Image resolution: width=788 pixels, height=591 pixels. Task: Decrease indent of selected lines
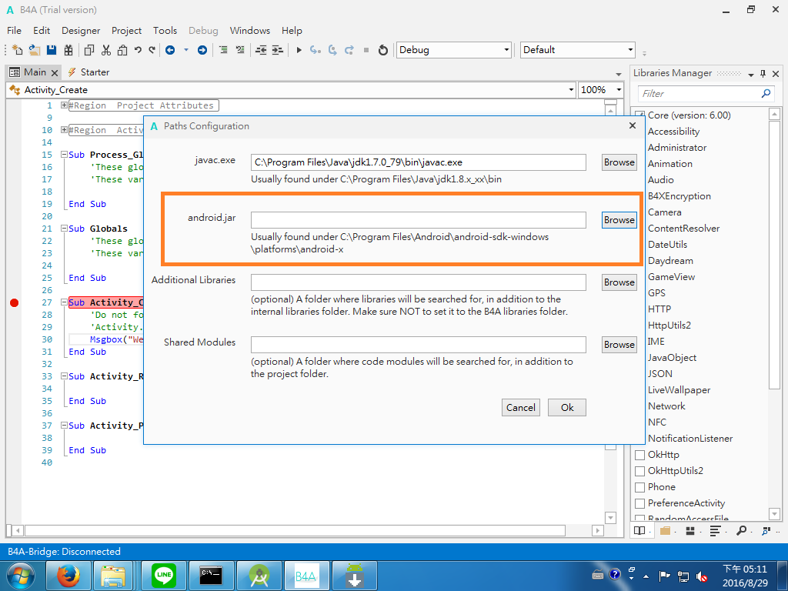pyautogui.click(x=261, y=50)
